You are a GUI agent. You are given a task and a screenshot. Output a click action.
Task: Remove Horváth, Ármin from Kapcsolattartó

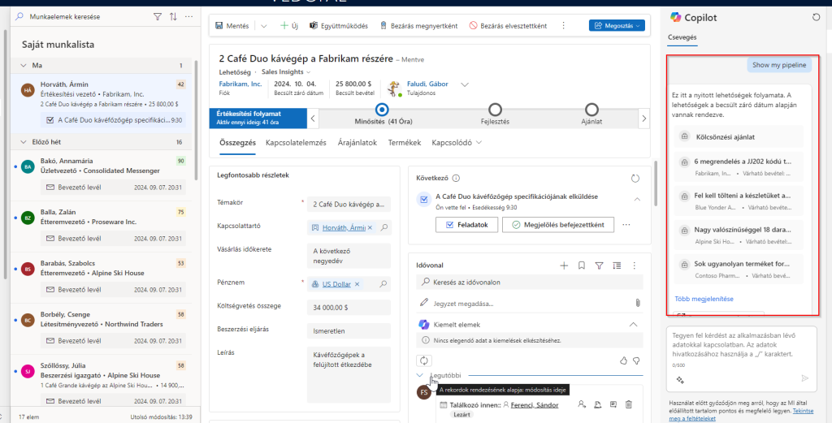370,227
